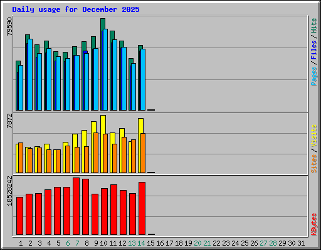Click the red KBytes bar for day 9
The height and width of the screenshot is (250, 321).
tap(95, 214)
